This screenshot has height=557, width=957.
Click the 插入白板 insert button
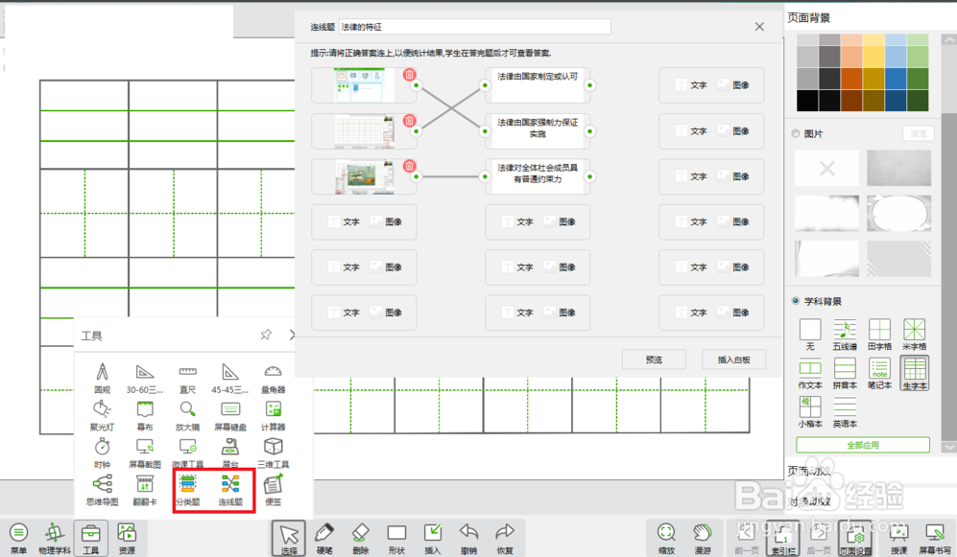click(733, 360)
